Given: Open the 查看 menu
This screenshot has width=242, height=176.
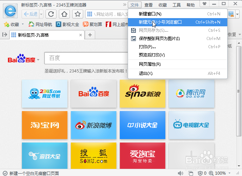Looking at the screenshot, I should tap(149, 5).
